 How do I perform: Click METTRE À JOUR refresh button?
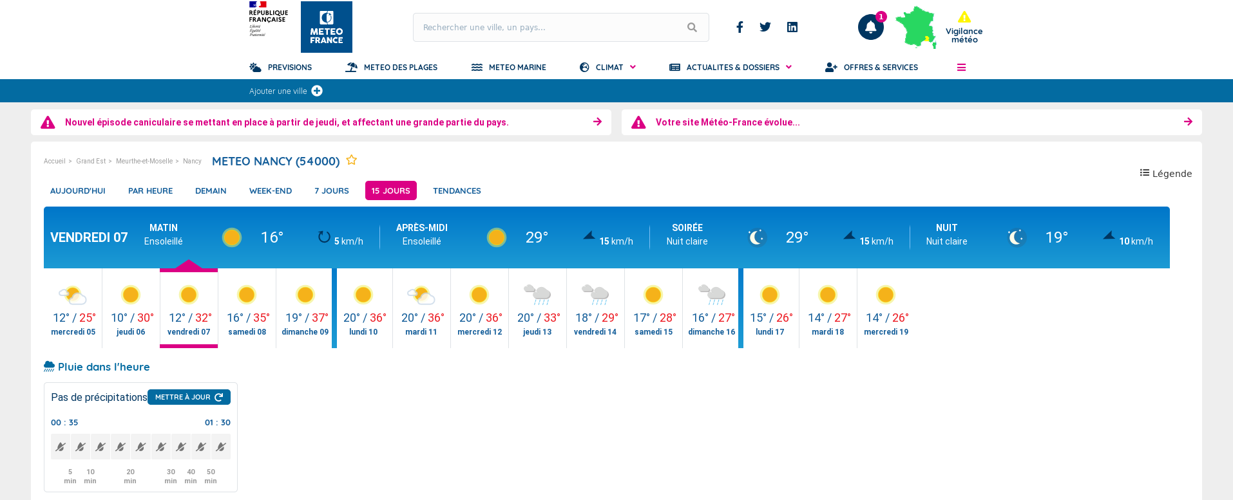(x=189, y=397)
